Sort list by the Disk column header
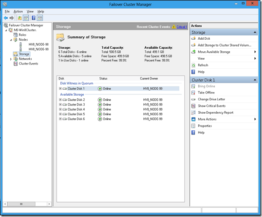The image size is (262, 217). pos(61,79)
